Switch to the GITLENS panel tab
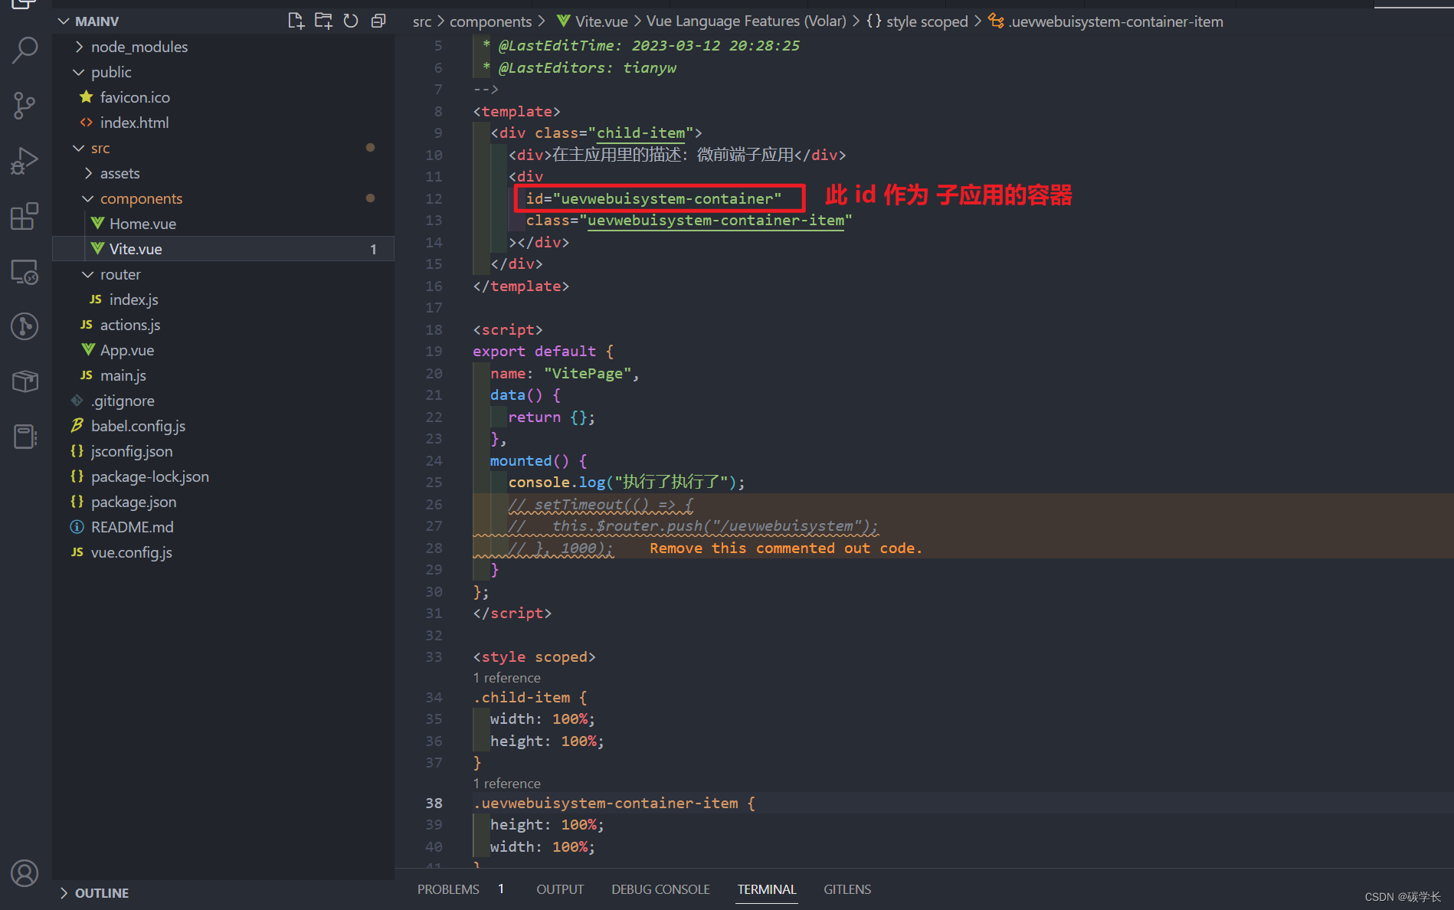 847,889
